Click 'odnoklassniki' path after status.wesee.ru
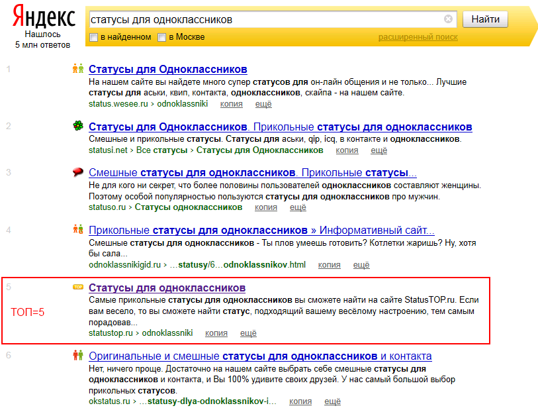 (183, 104)
